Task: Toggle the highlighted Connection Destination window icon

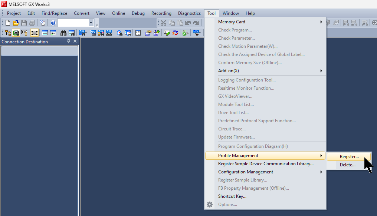Action: [16, 33]
